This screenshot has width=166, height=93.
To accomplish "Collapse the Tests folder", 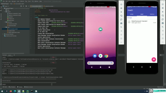I will click(x=5, y=27).
